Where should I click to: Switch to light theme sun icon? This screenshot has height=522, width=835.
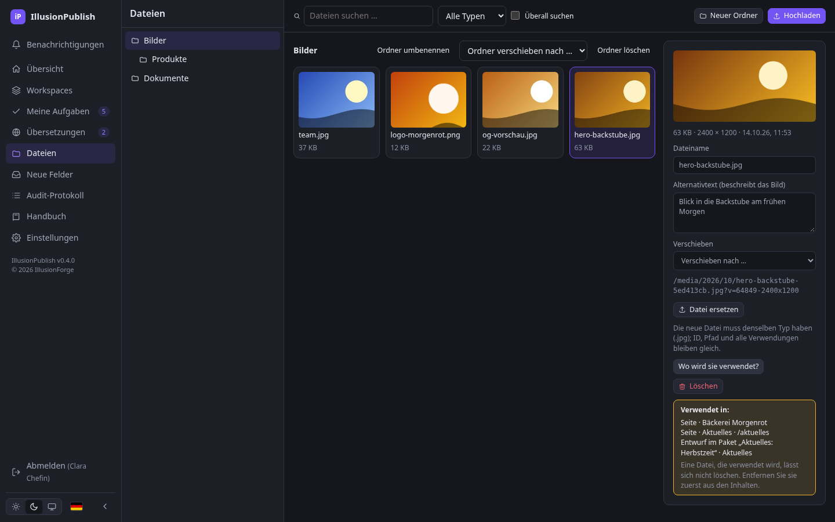coord(16,506)
